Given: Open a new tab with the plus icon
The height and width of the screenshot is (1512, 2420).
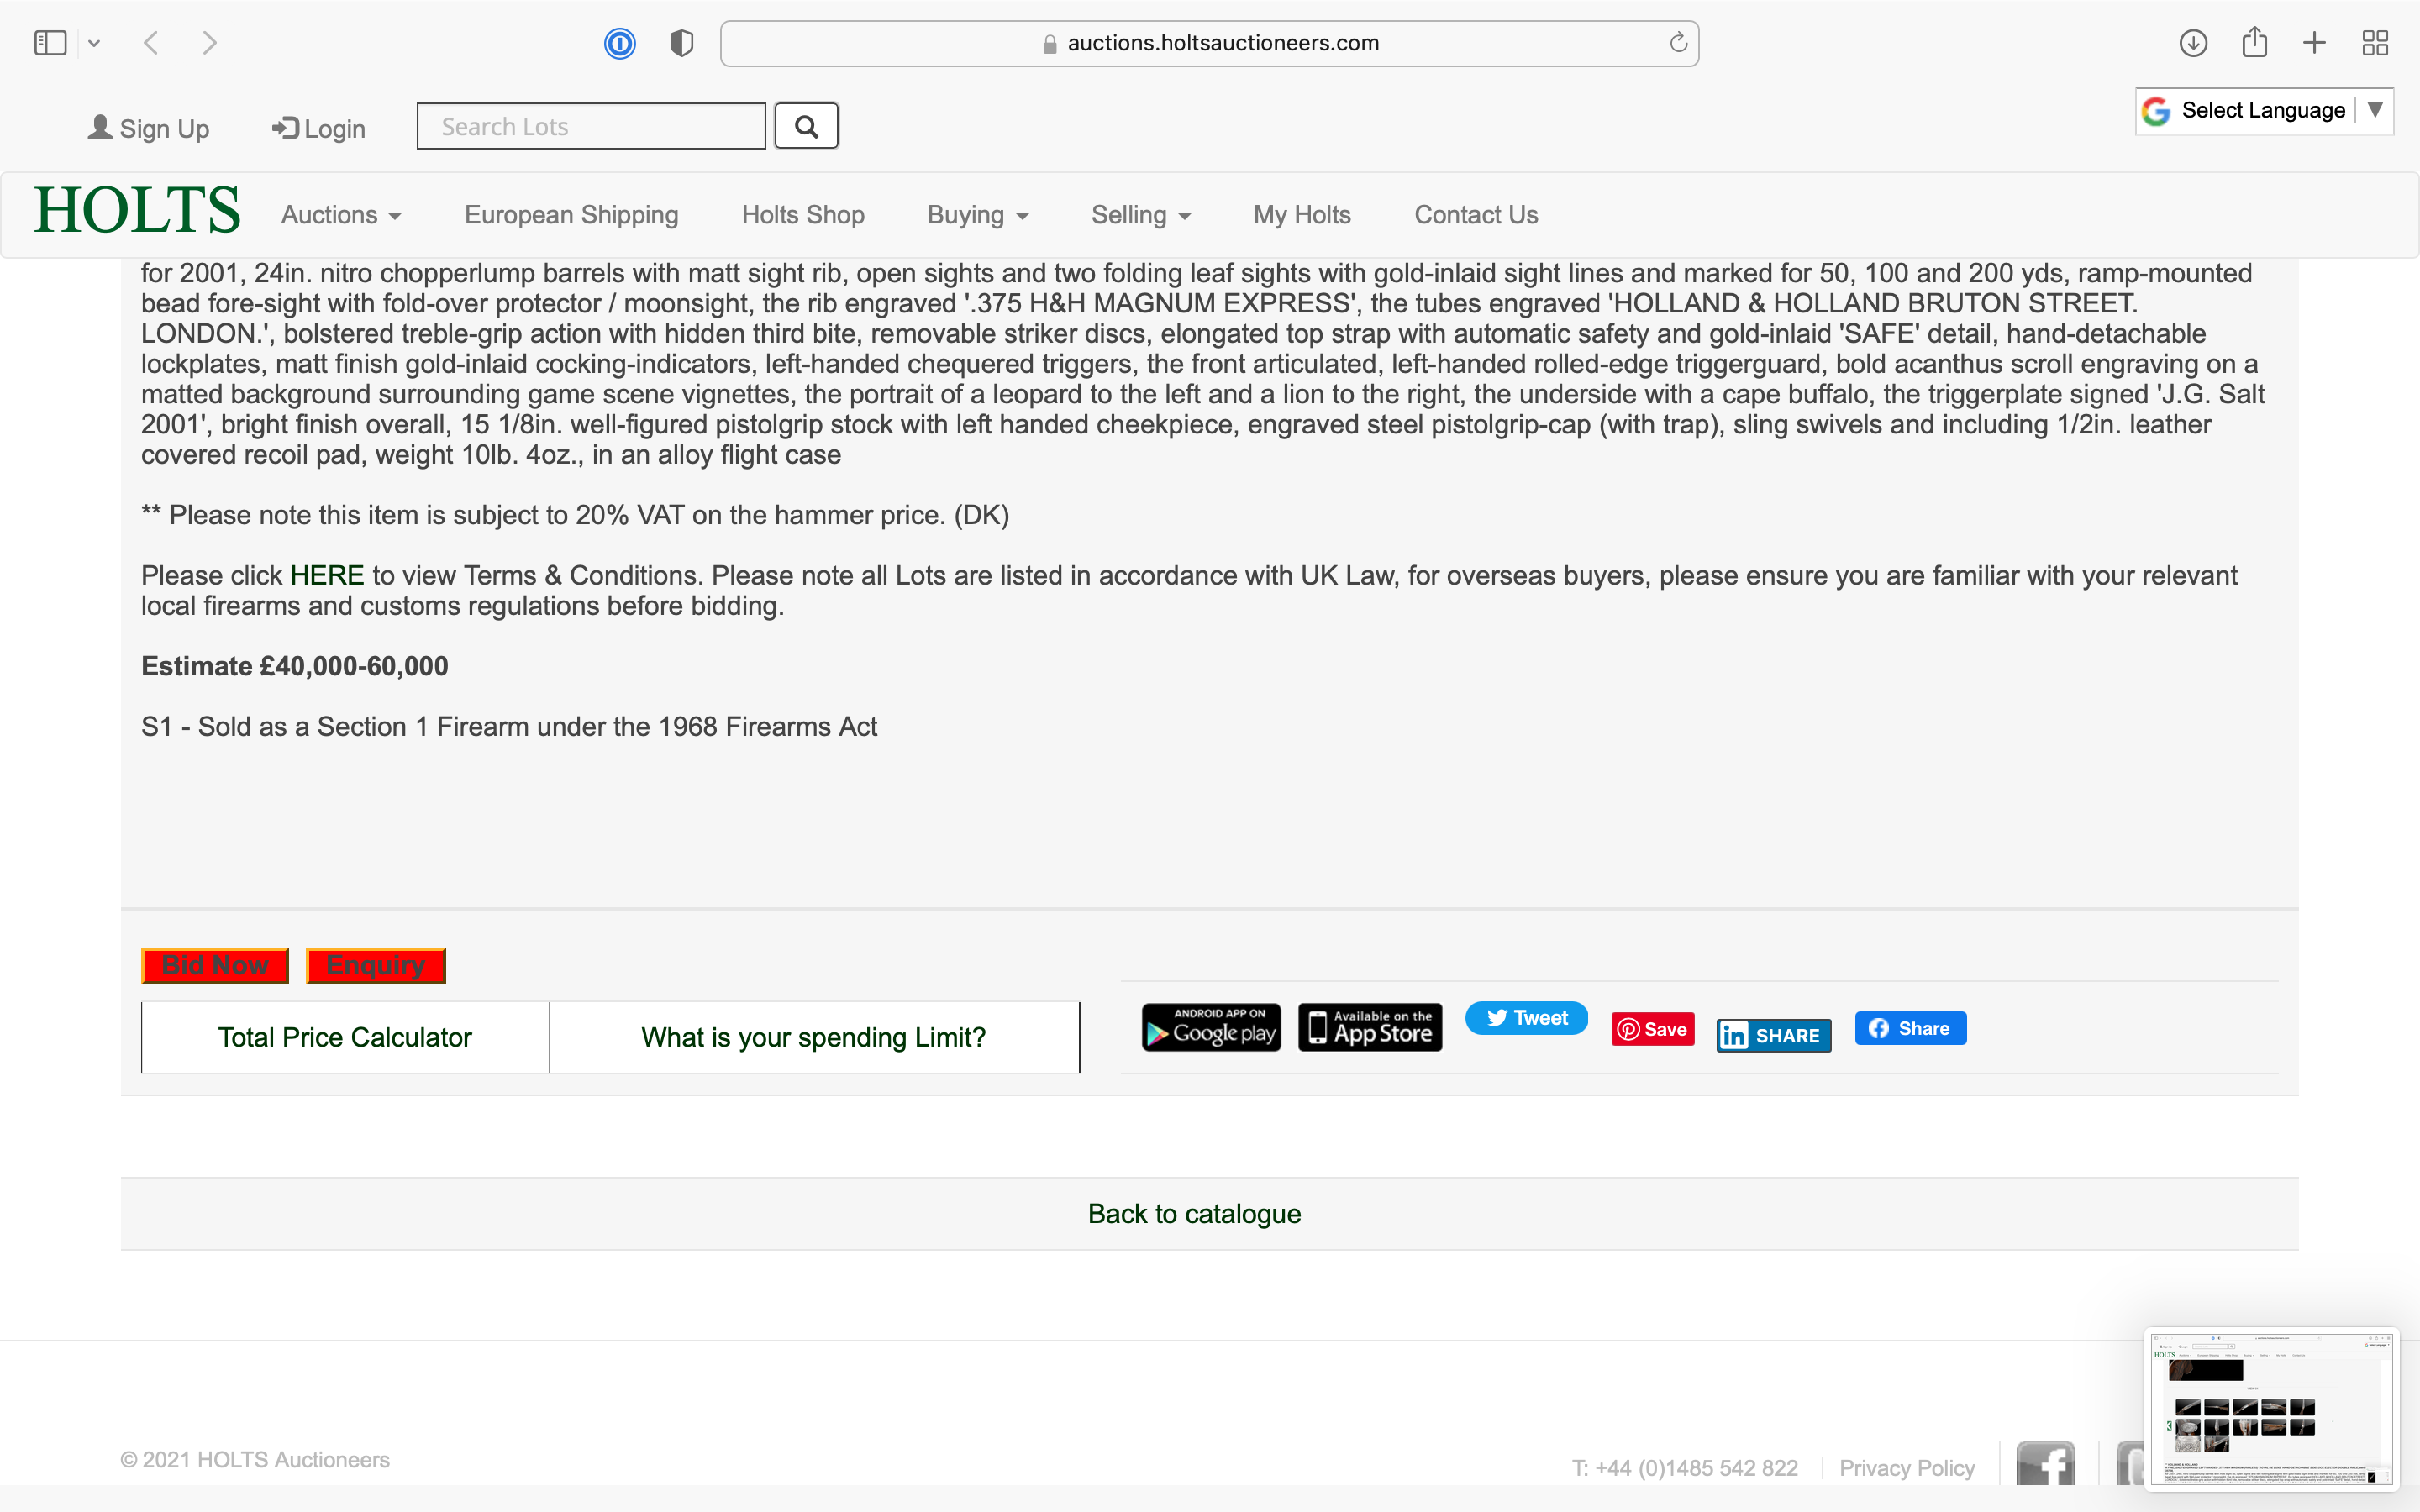Looking at the screenshot, I should [2314, 43].
